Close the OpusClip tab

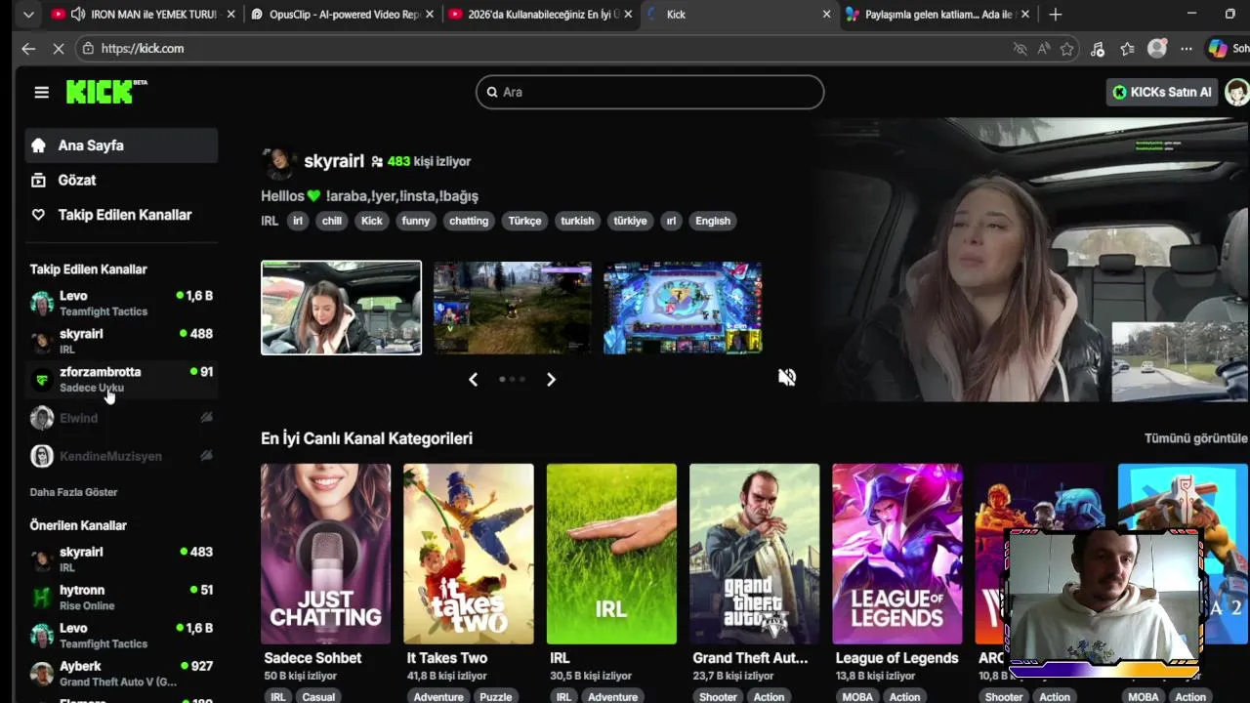click(x=428, y=15)
